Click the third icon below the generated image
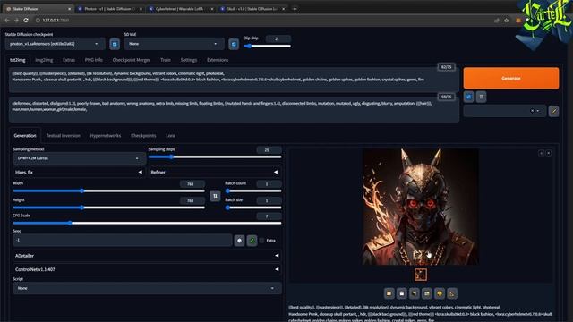The width and height of the screenshot is (573, 322). pyautogui.click(x=414, y=293)
